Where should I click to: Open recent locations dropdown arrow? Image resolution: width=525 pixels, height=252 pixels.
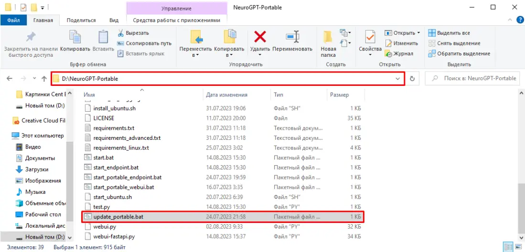pyautogui.click(x=34, y=79)
